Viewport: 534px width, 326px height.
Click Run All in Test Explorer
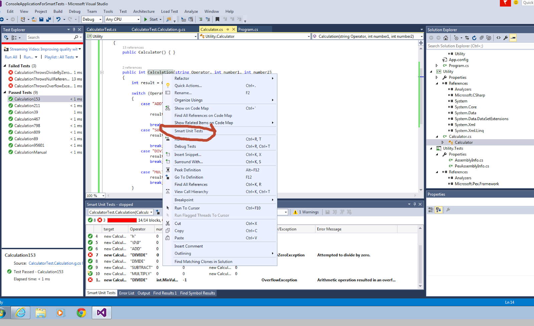click(x=11, y=57)
